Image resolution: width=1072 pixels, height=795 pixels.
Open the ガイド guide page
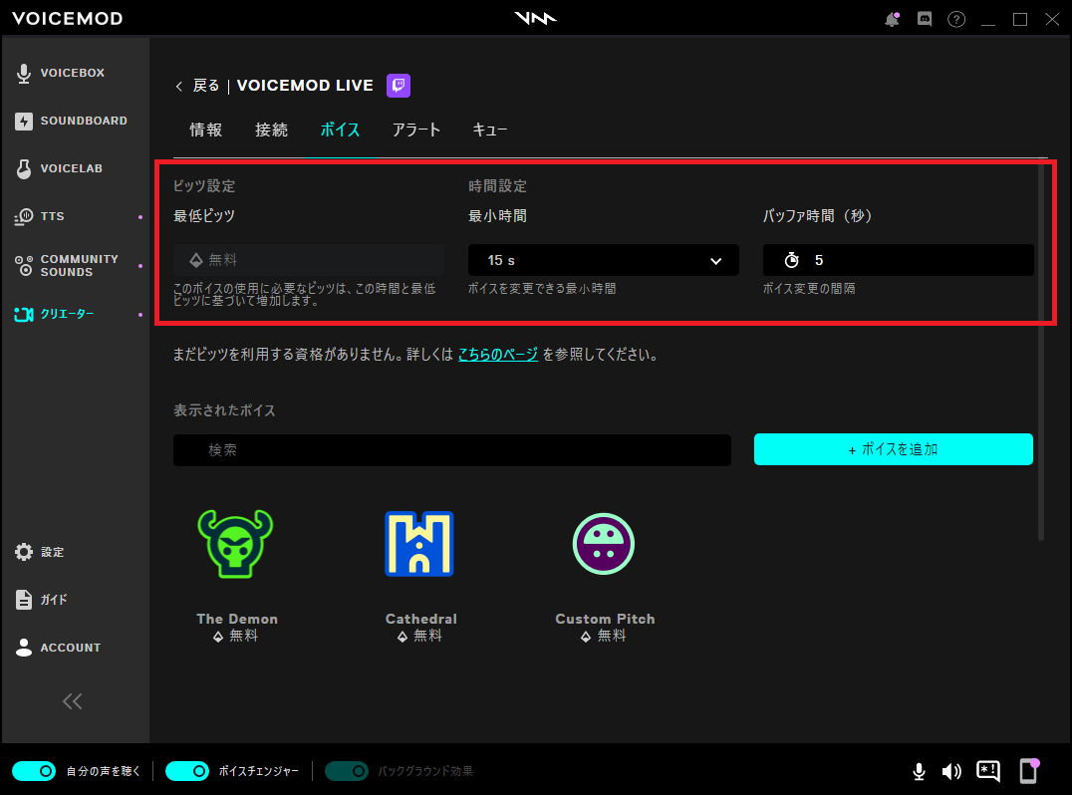(x=41, y=600)
